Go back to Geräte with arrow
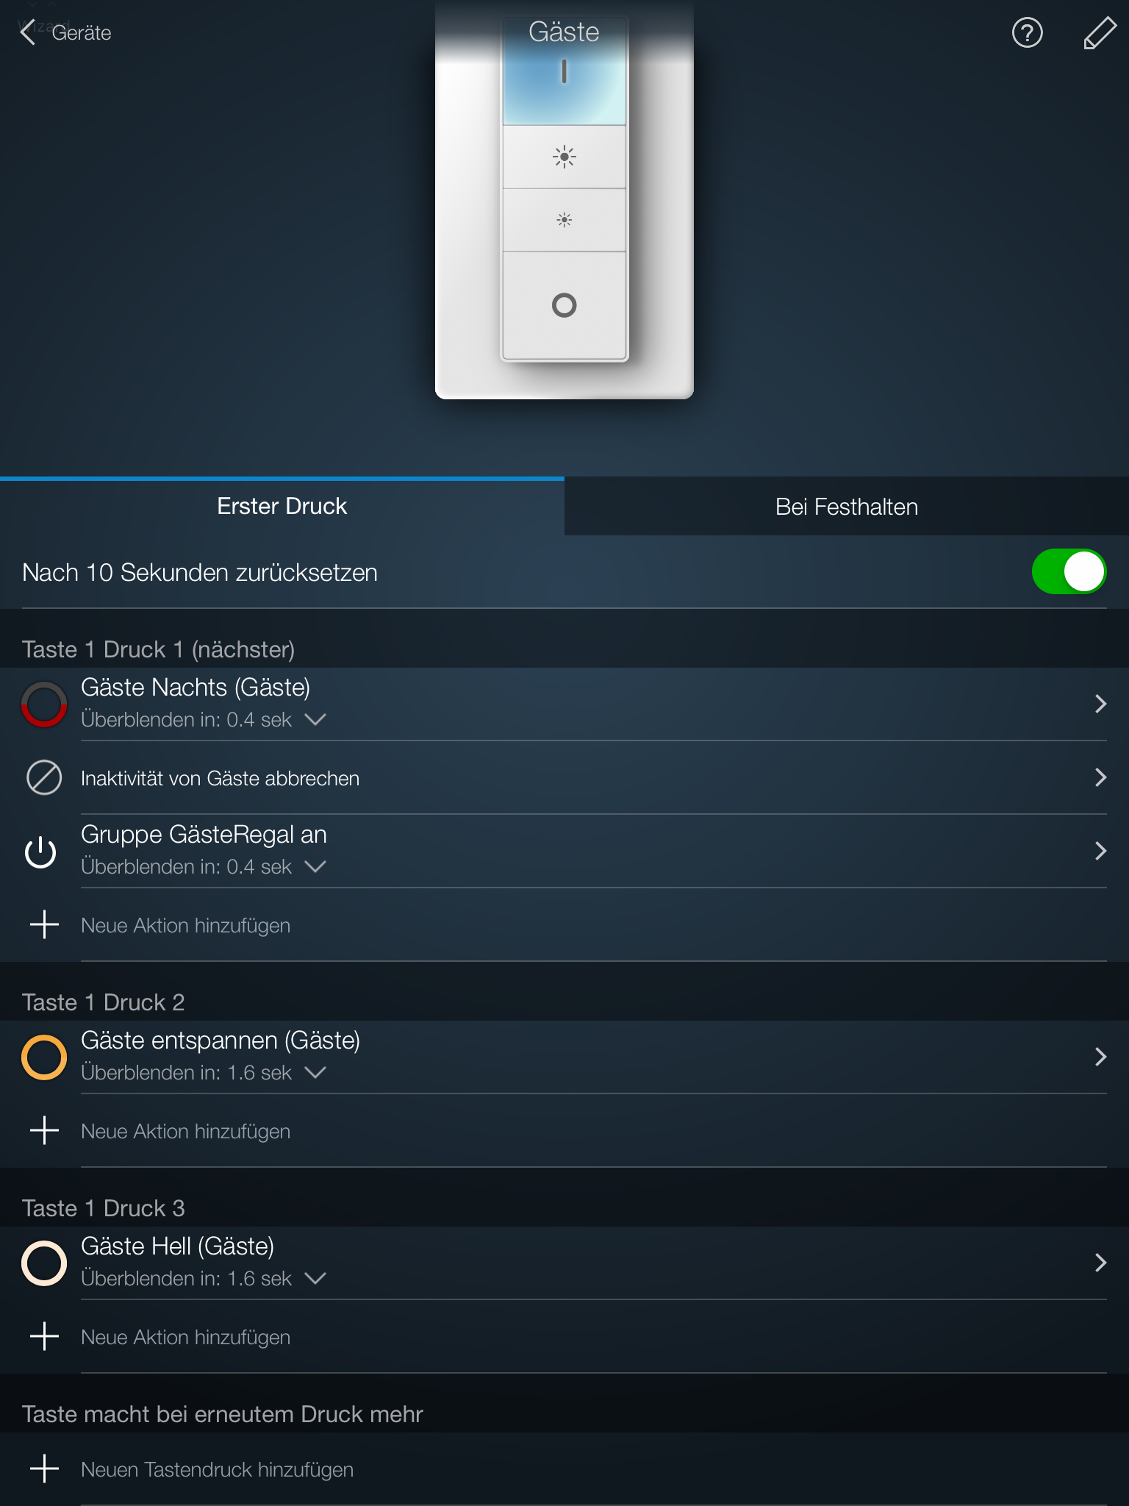The height and width of the screenshot is (1506, 1129). 65,33
